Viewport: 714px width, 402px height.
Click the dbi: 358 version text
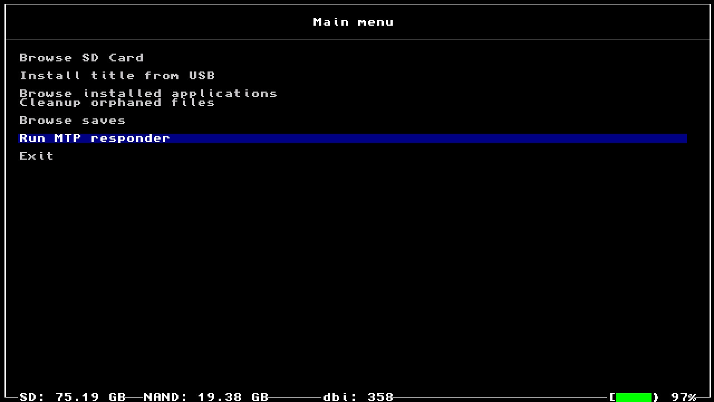(358, 397)
